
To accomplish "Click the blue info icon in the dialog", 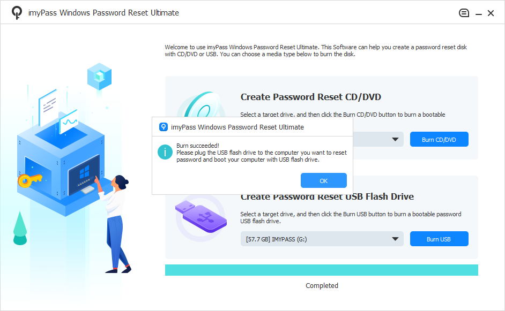I will (x=165, y=152).
